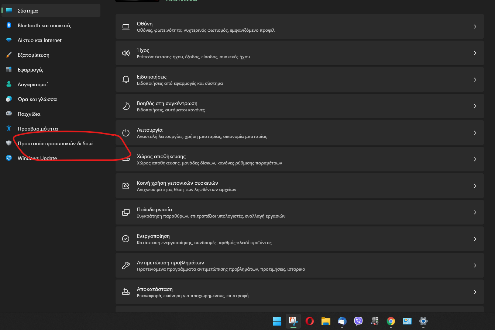
Task: Click the Ενεργοποίηση checkmark circle icon
Action: tap(126, 239)
